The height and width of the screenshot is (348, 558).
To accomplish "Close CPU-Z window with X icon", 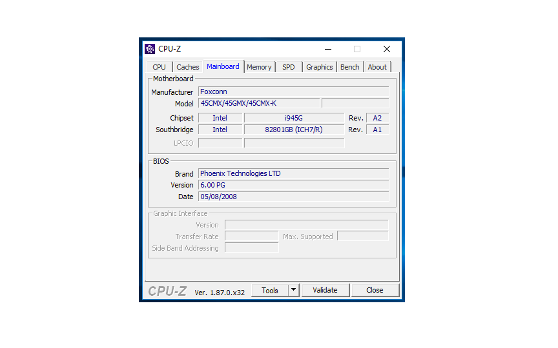I will (x=387, y=49).
